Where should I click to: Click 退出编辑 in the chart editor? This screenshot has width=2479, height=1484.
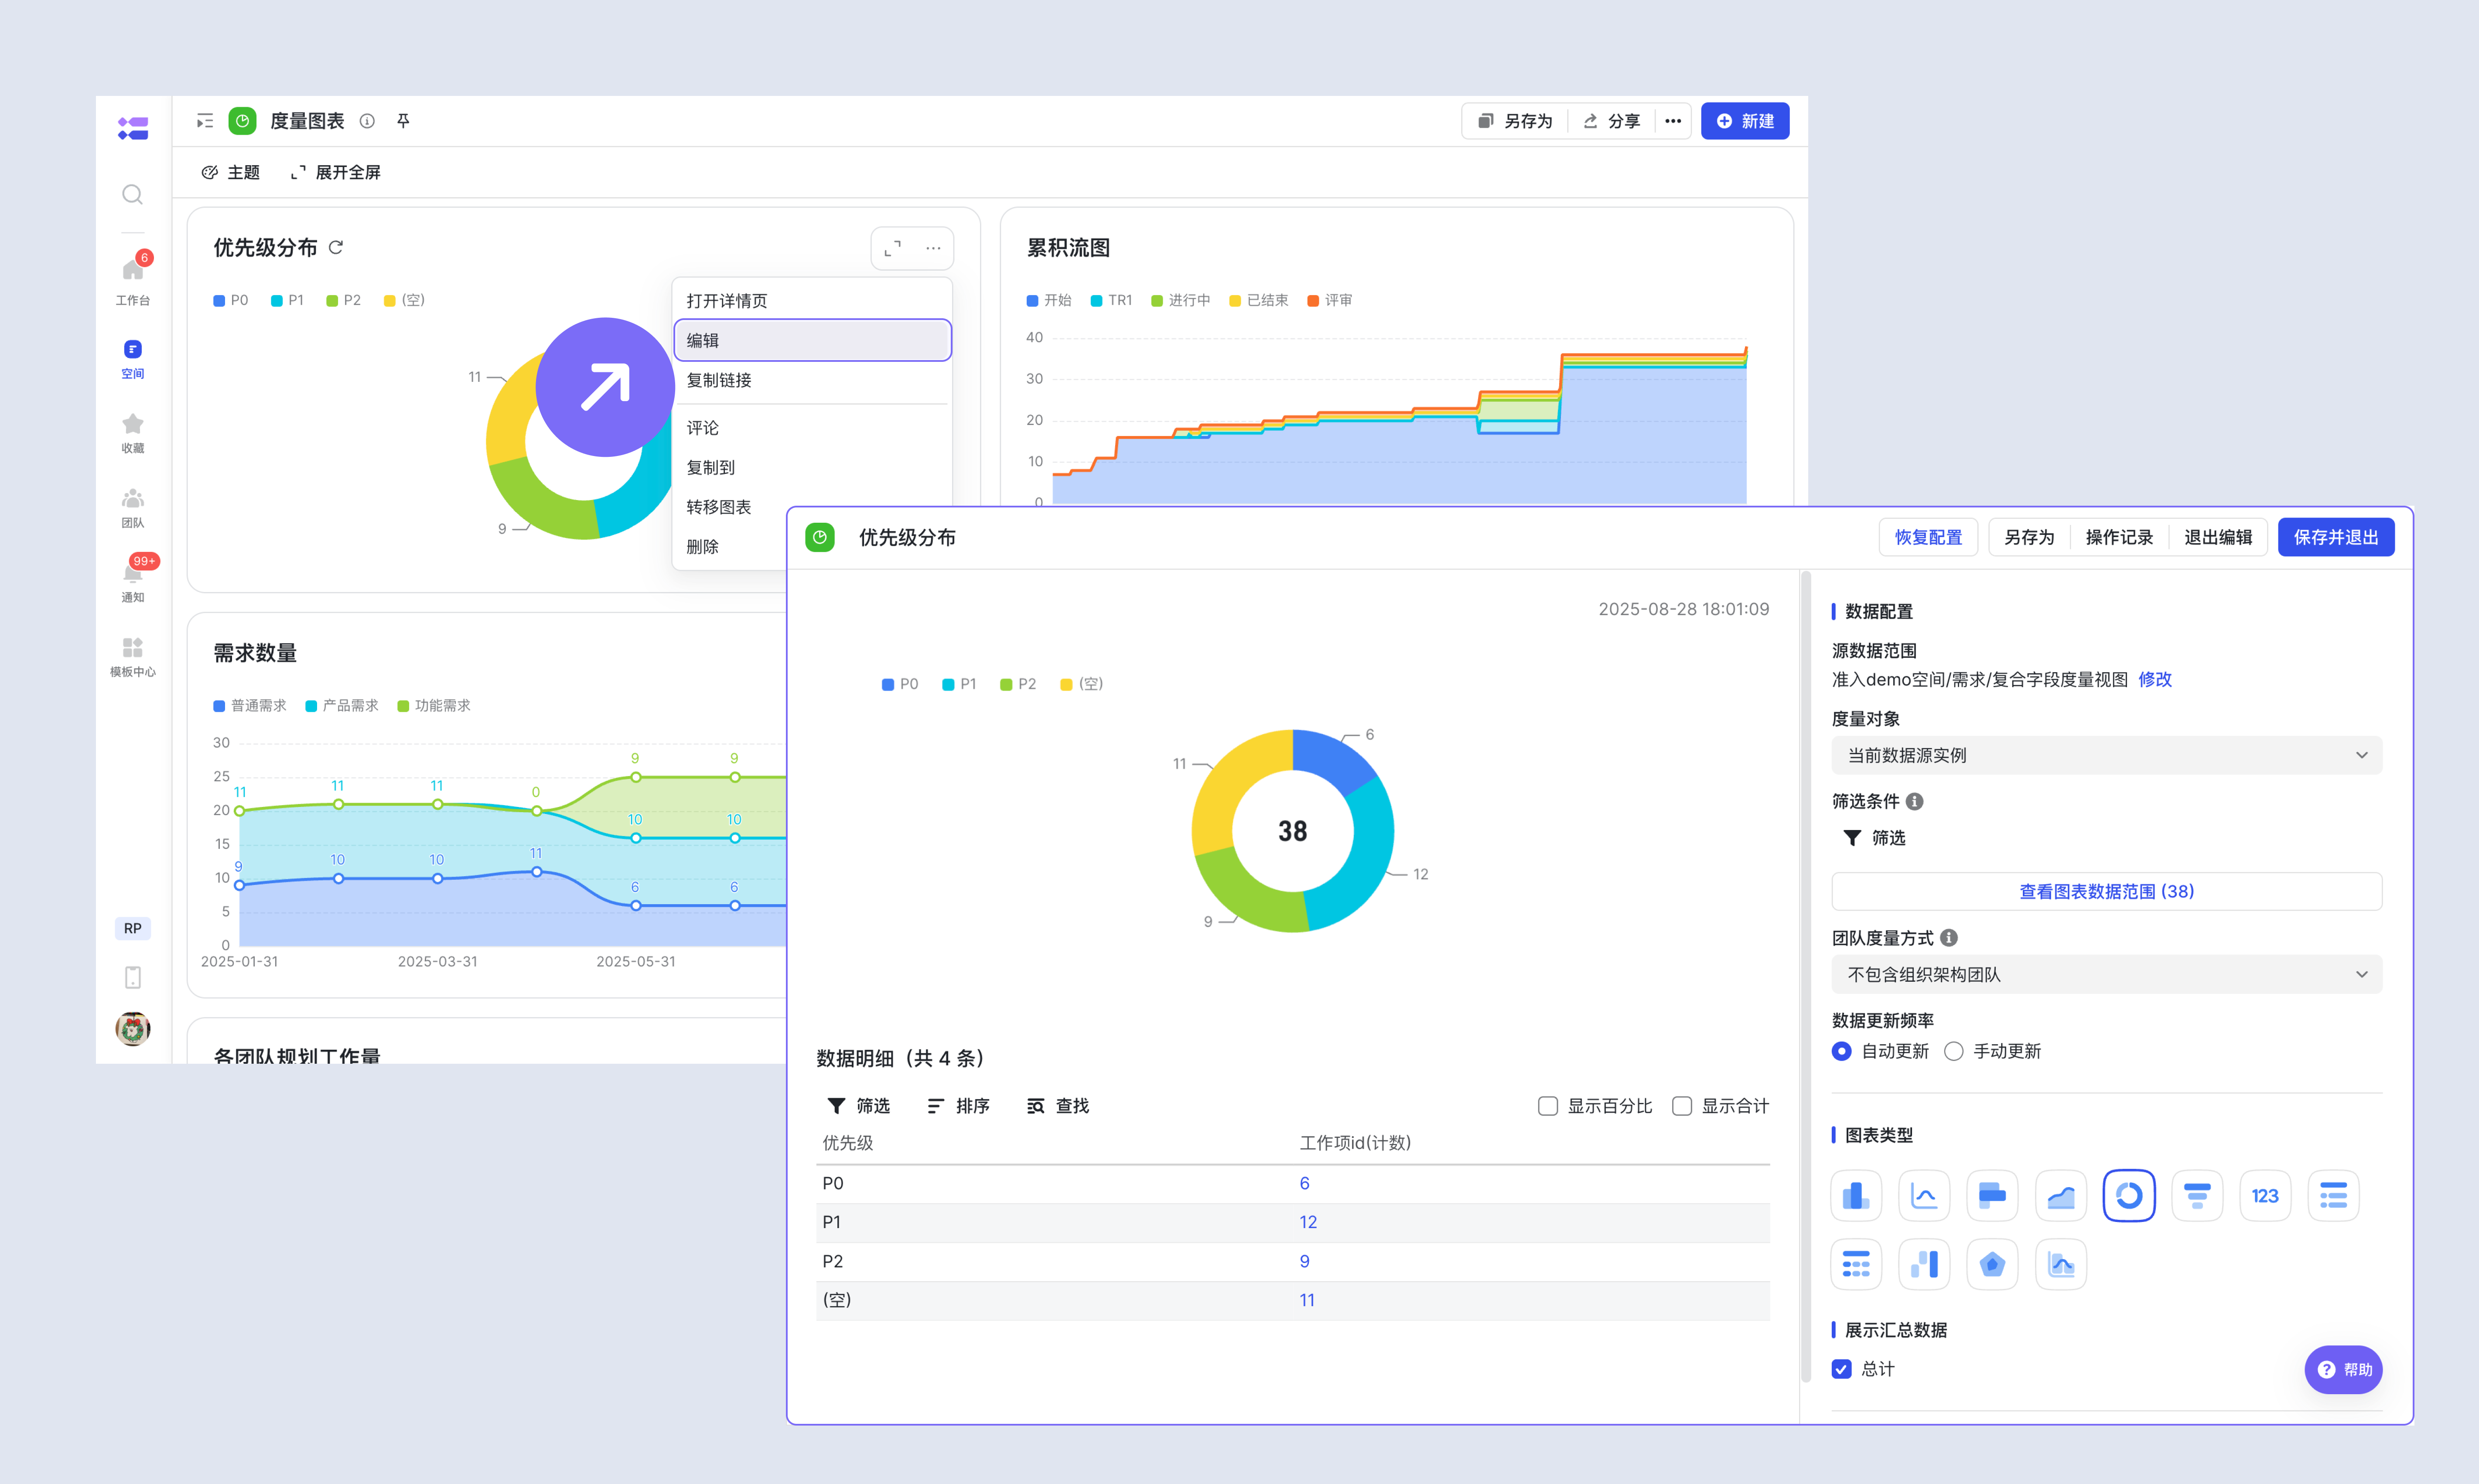[2218, 537]
